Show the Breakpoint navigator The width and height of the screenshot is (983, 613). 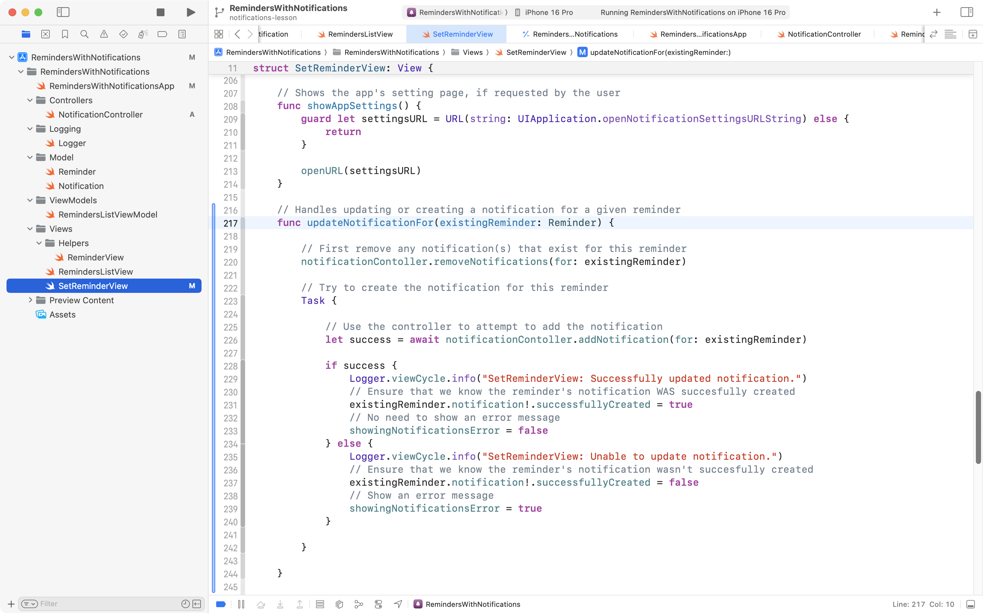click(x=162, y=34)
